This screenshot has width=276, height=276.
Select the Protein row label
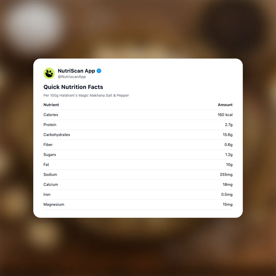coord(50,125)
